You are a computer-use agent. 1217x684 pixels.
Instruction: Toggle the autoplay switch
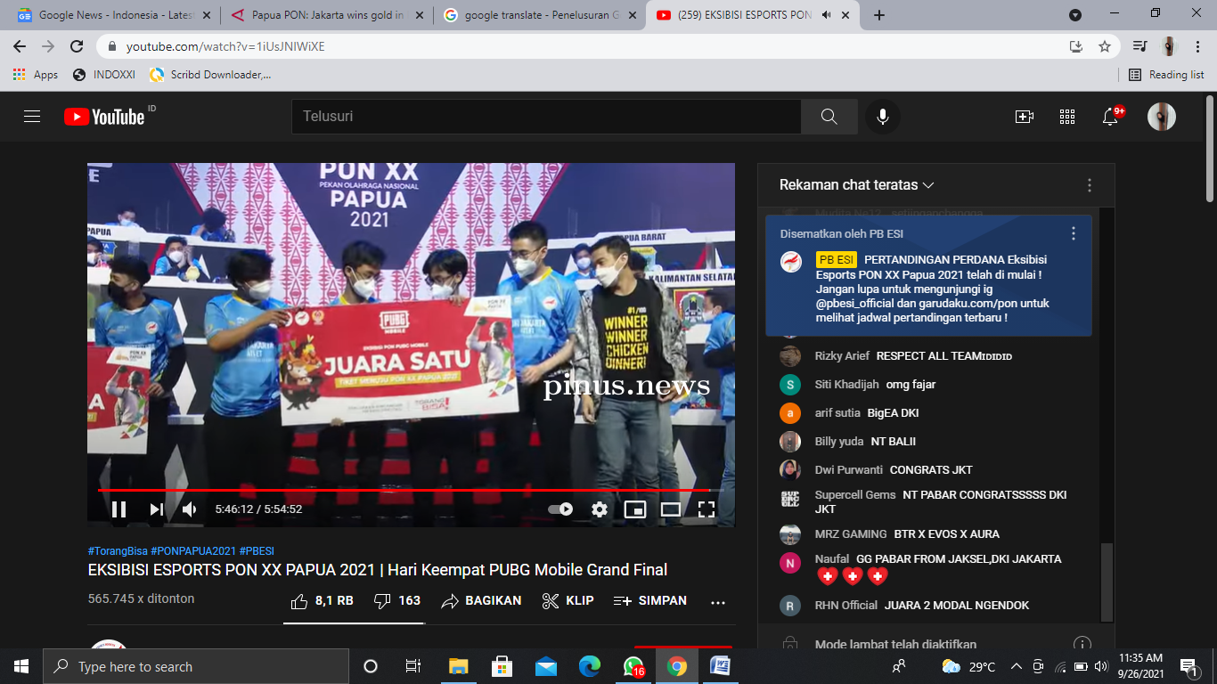[560, 509]
